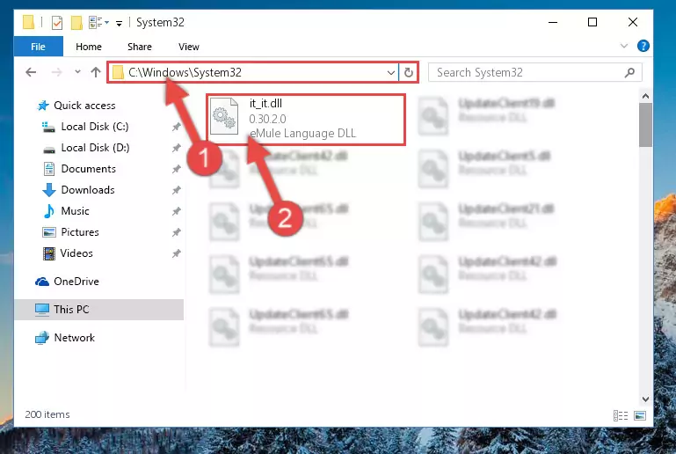Viewport: 676px width, 454px height.
Task: Select Quick access in navigation pane
Action: click(84, 106)
